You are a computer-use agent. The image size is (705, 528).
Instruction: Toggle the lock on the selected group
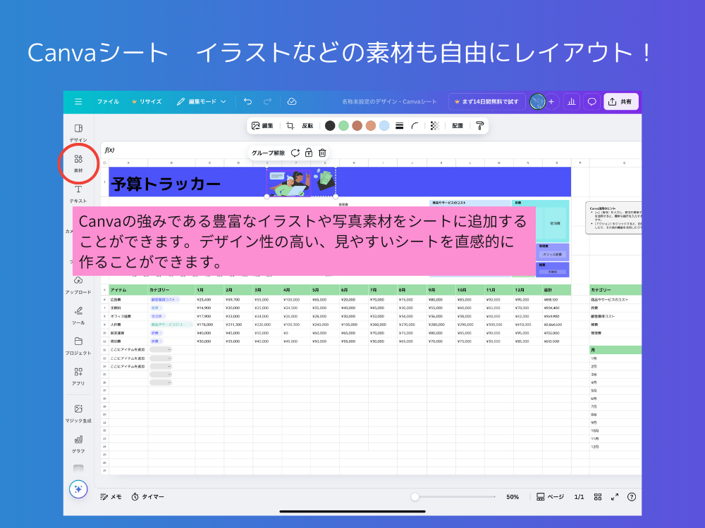[309, 153]
